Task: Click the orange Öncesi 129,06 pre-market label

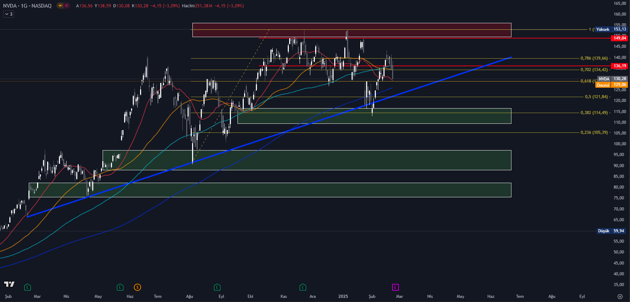Action: (612, 85)
